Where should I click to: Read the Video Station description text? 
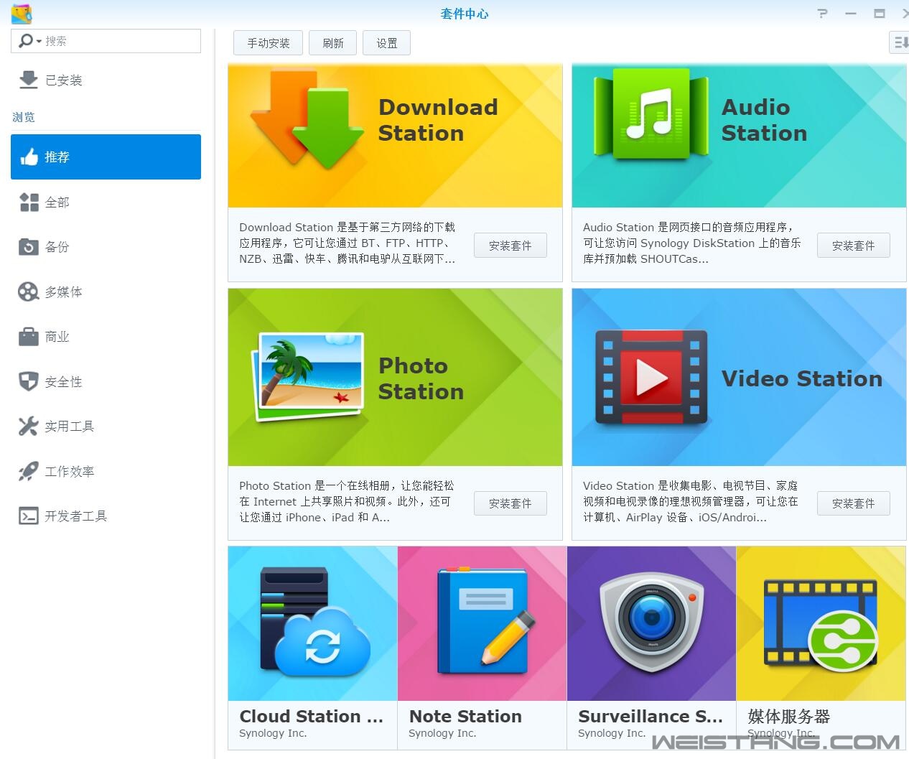coord(690,501)
